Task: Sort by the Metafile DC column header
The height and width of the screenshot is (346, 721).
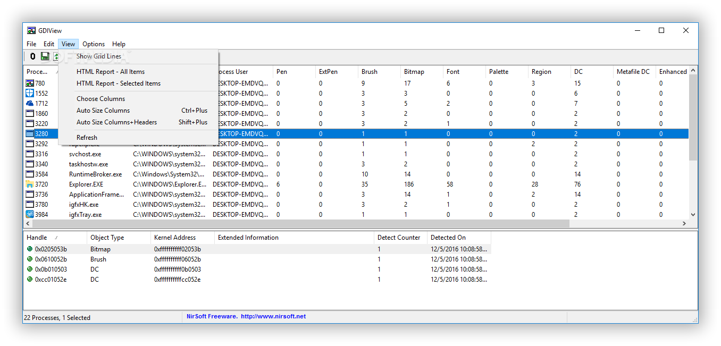Action: click(635, 72)
